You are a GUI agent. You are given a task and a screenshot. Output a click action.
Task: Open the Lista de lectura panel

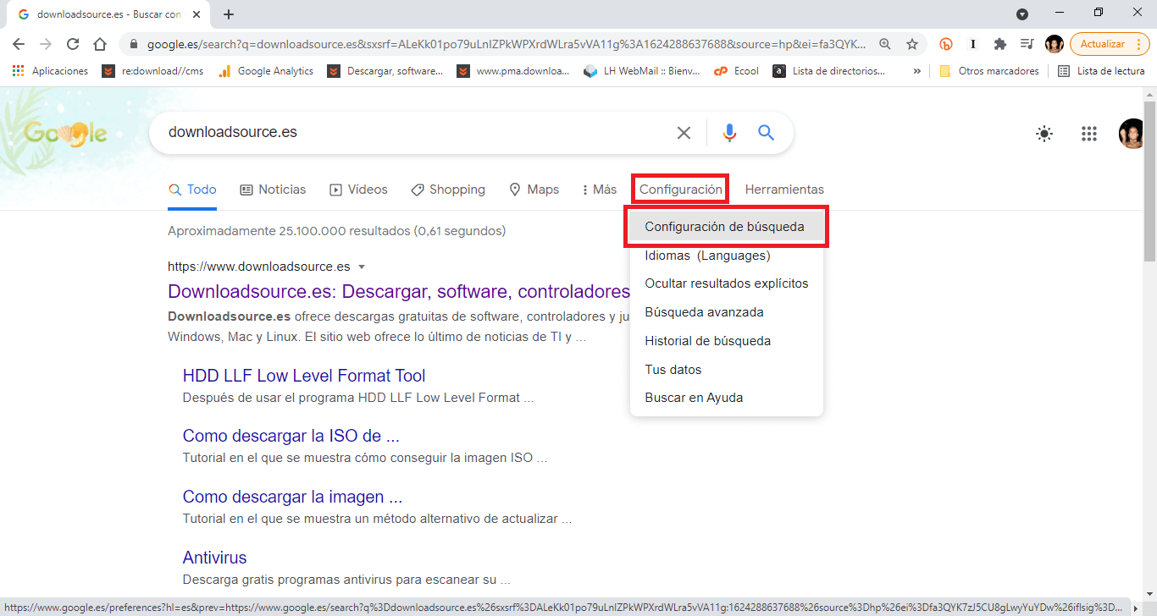pyautogui.click(x=1102, y=71)
